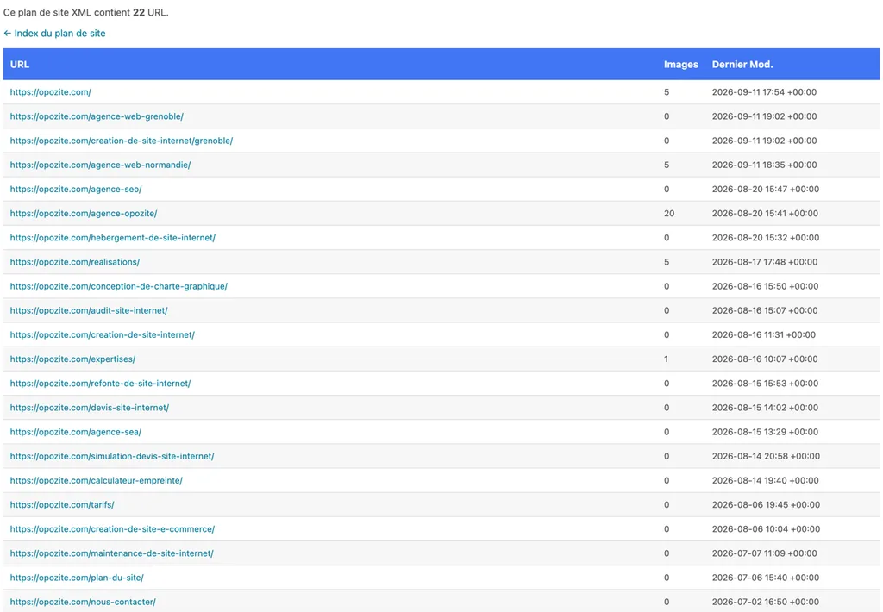Open the plan-du-site URL
Image resolution: width=883 pixels, height=612 pixels.
pos(77,577)
